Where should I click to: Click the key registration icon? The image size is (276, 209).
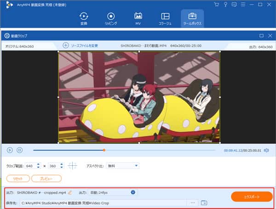click(225, 5)
